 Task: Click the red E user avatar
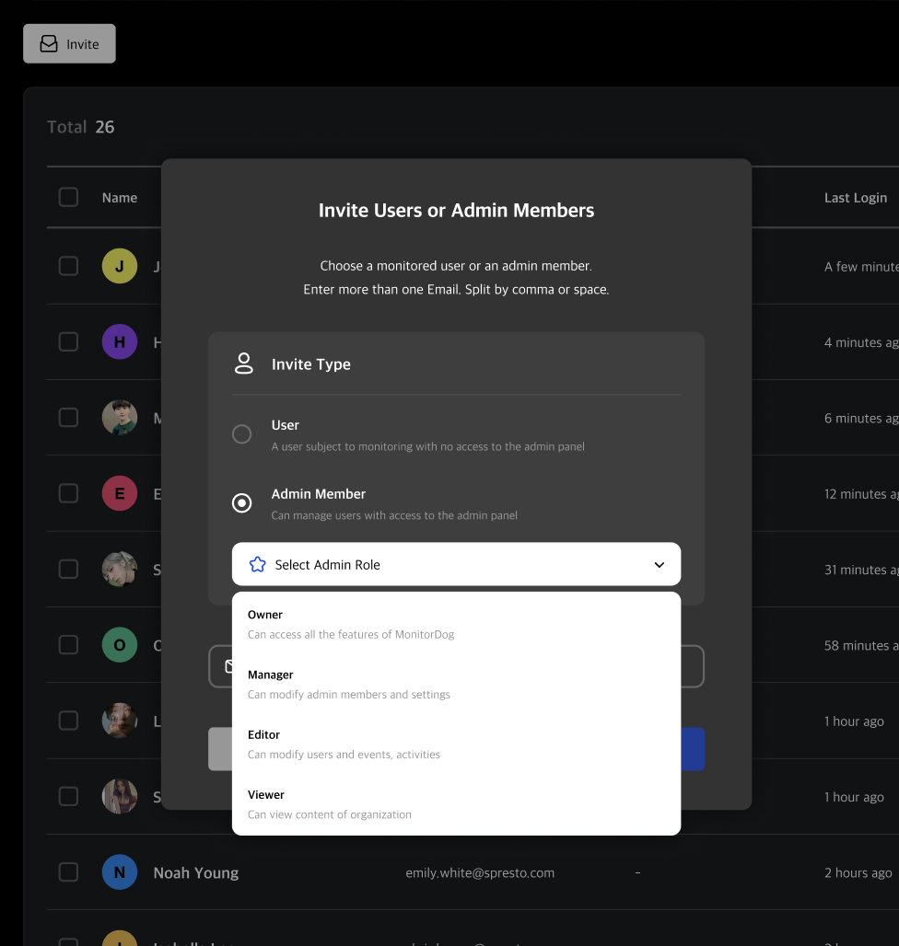pos(120,493)
